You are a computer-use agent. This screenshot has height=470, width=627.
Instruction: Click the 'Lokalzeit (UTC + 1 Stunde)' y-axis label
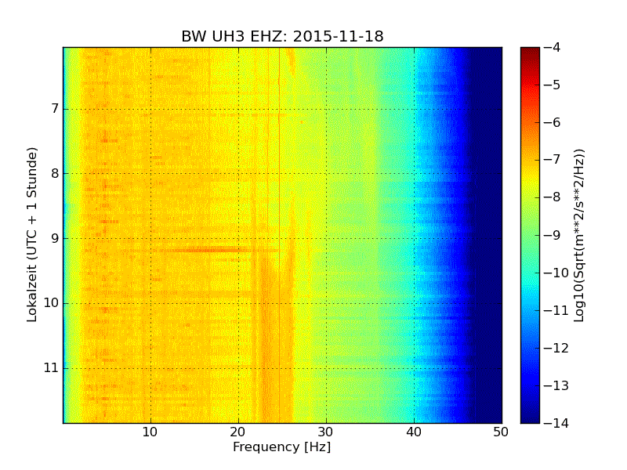[32, 234]
